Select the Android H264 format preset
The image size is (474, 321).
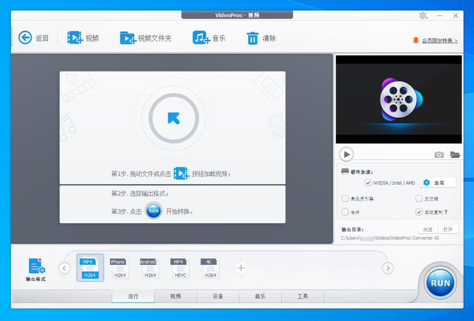click(x=150, y=267)
